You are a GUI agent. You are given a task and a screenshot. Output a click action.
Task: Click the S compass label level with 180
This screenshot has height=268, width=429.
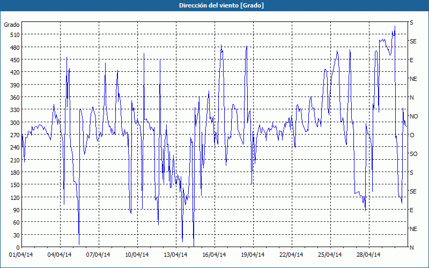411,173
